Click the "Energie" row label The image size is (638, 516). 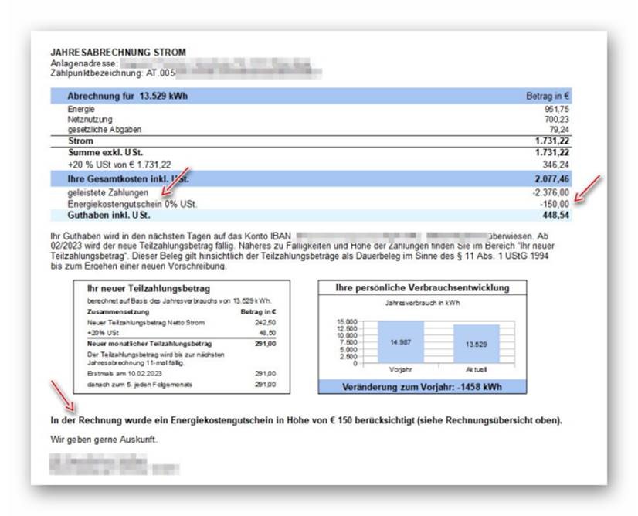(81, 109)
